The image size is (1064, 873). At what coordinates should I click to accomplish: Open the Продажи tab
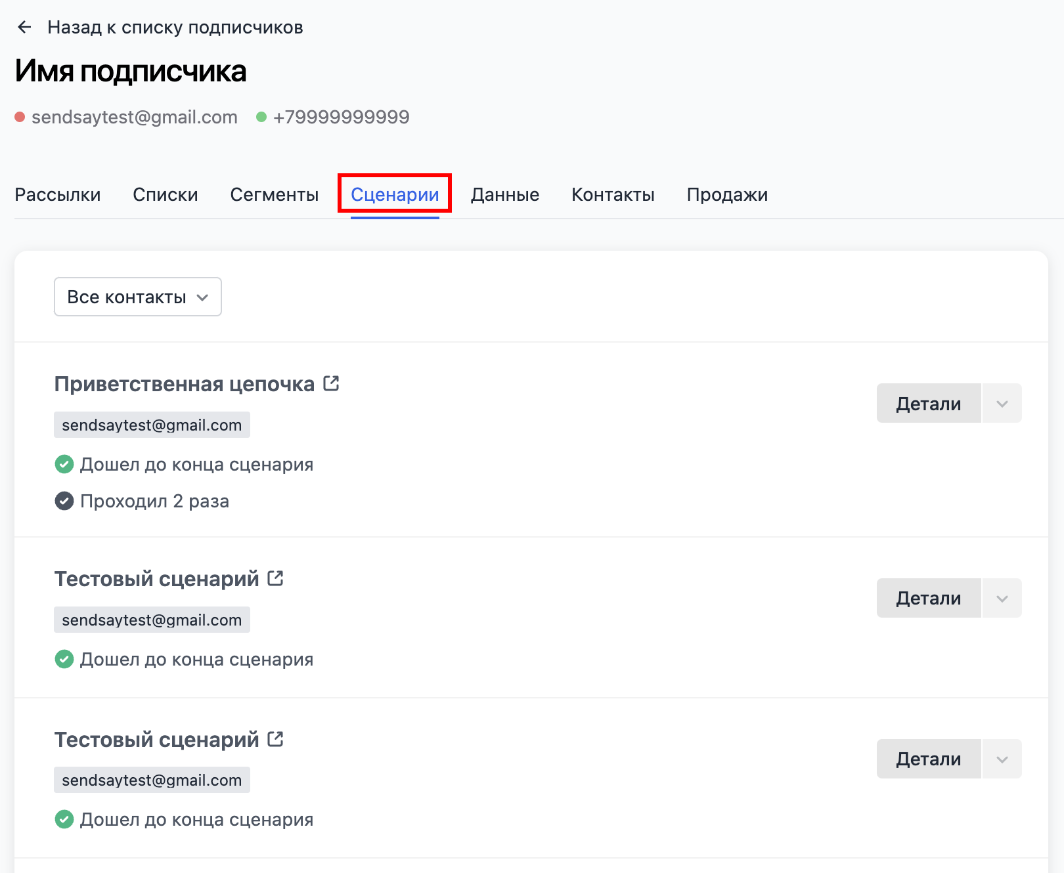(727, 194)
